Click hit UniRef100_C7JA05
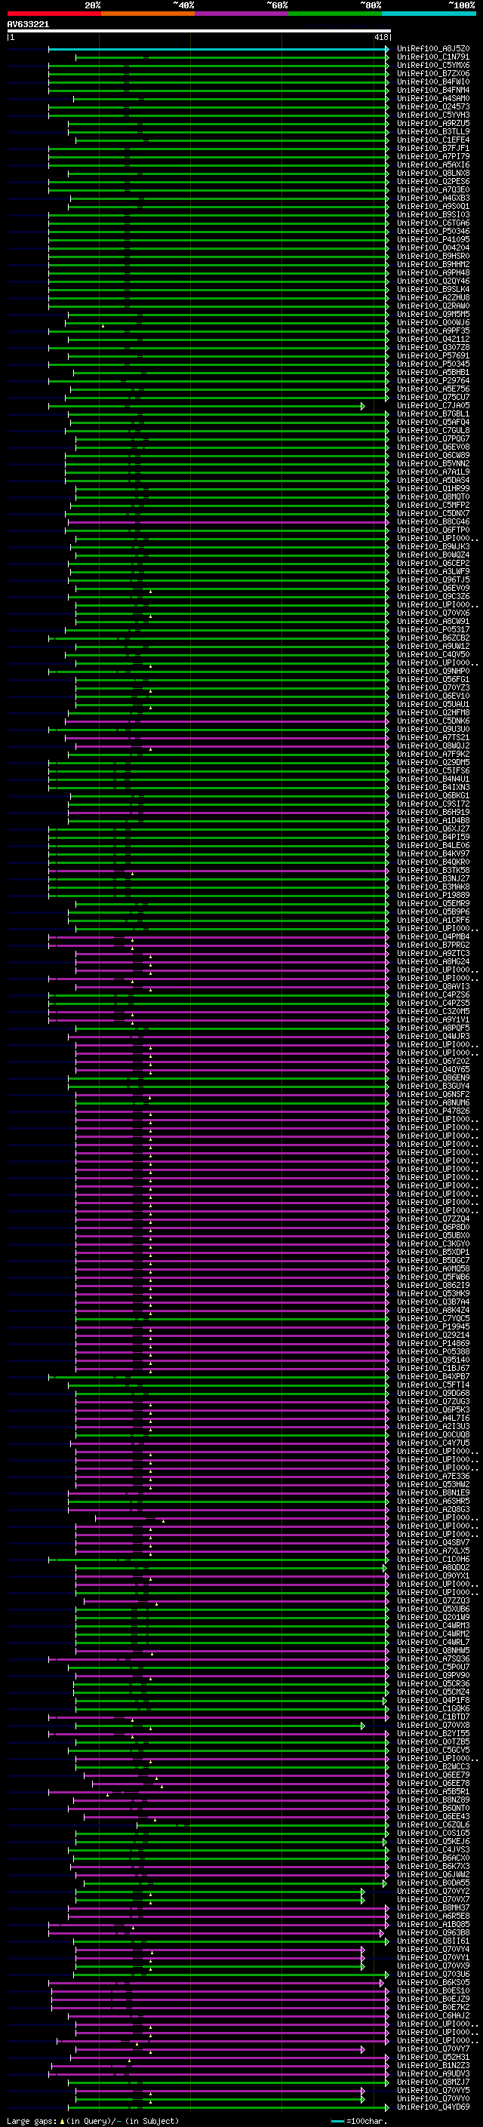Image resolution: width=483 pixels, height=2127 pixels. click(433, 405)
